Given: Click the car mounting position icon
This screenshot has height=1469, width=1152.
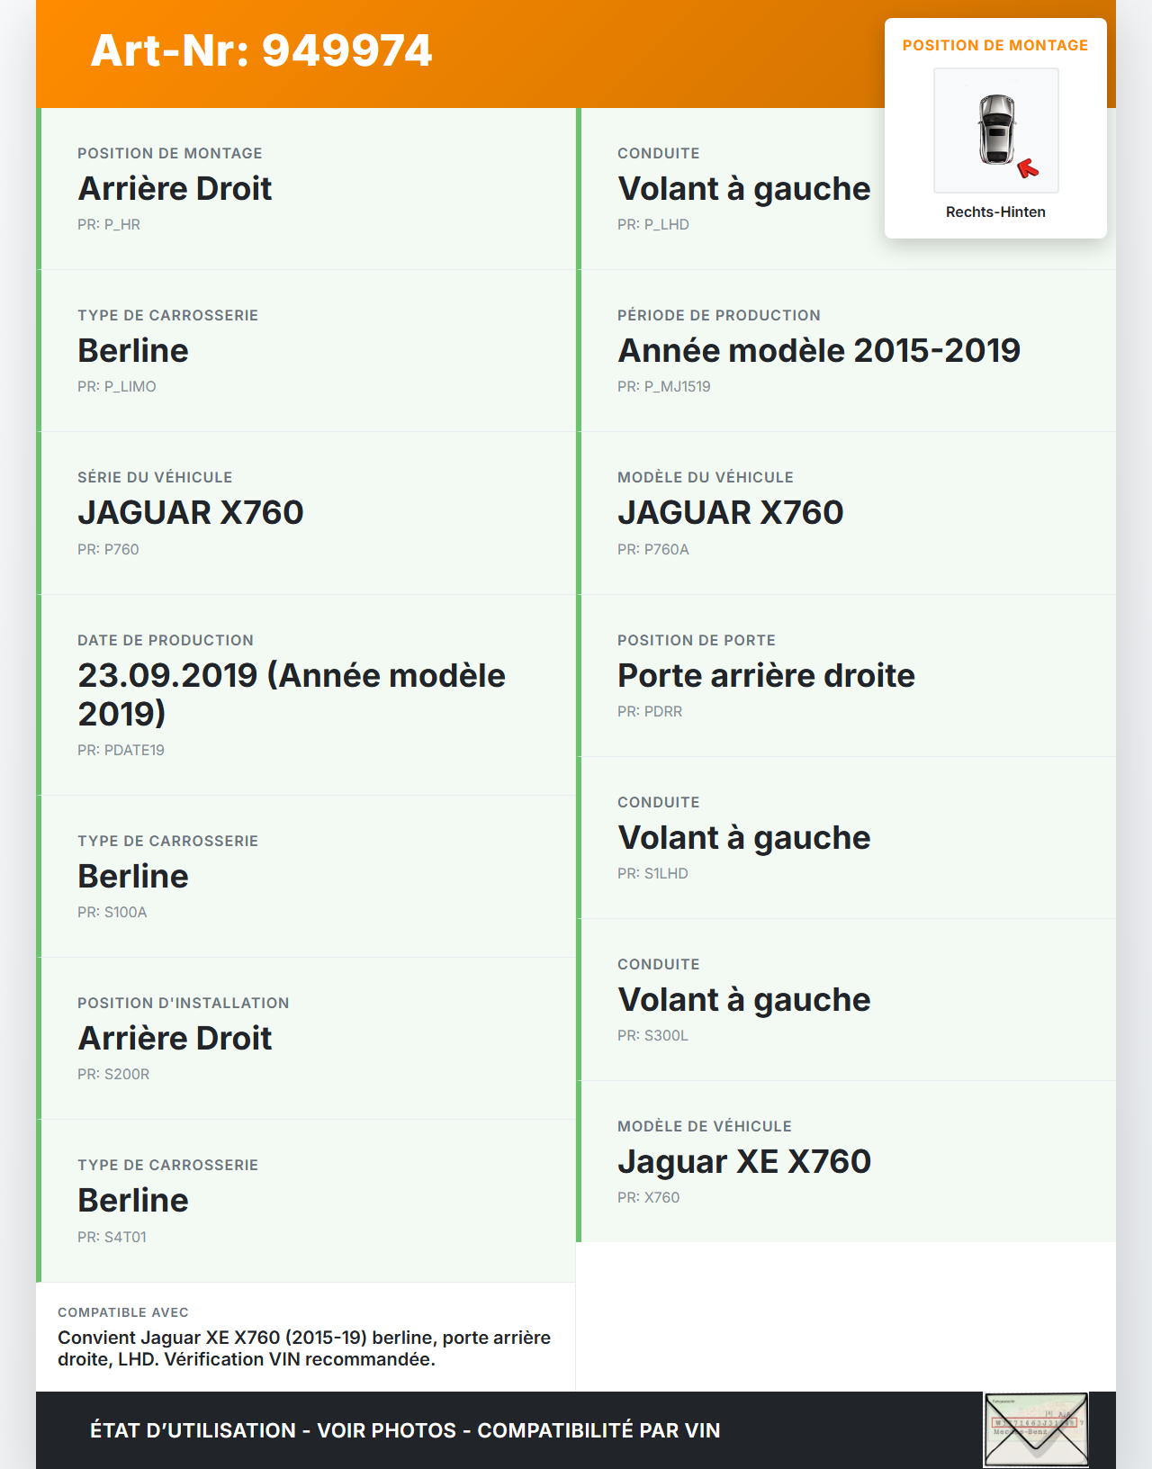Looking at the screenshot, I should pos(996,130).
